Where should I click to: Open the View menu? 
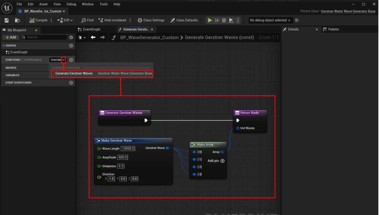pos(57,4)
